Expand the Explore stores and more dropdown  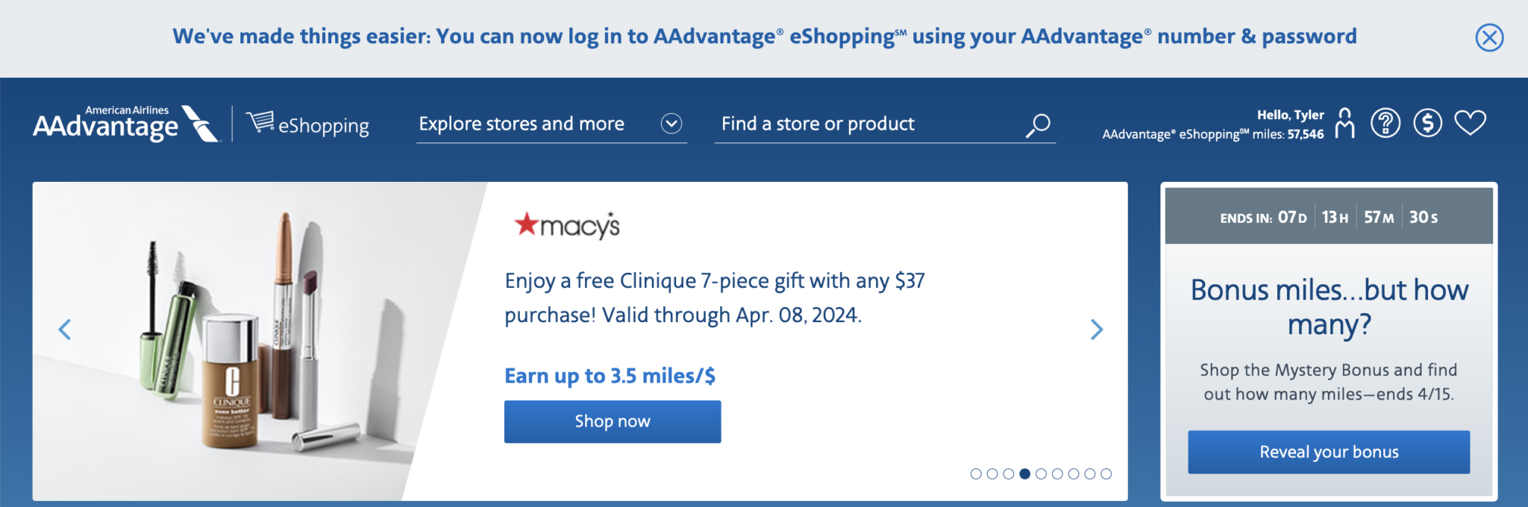click(671, 124)
